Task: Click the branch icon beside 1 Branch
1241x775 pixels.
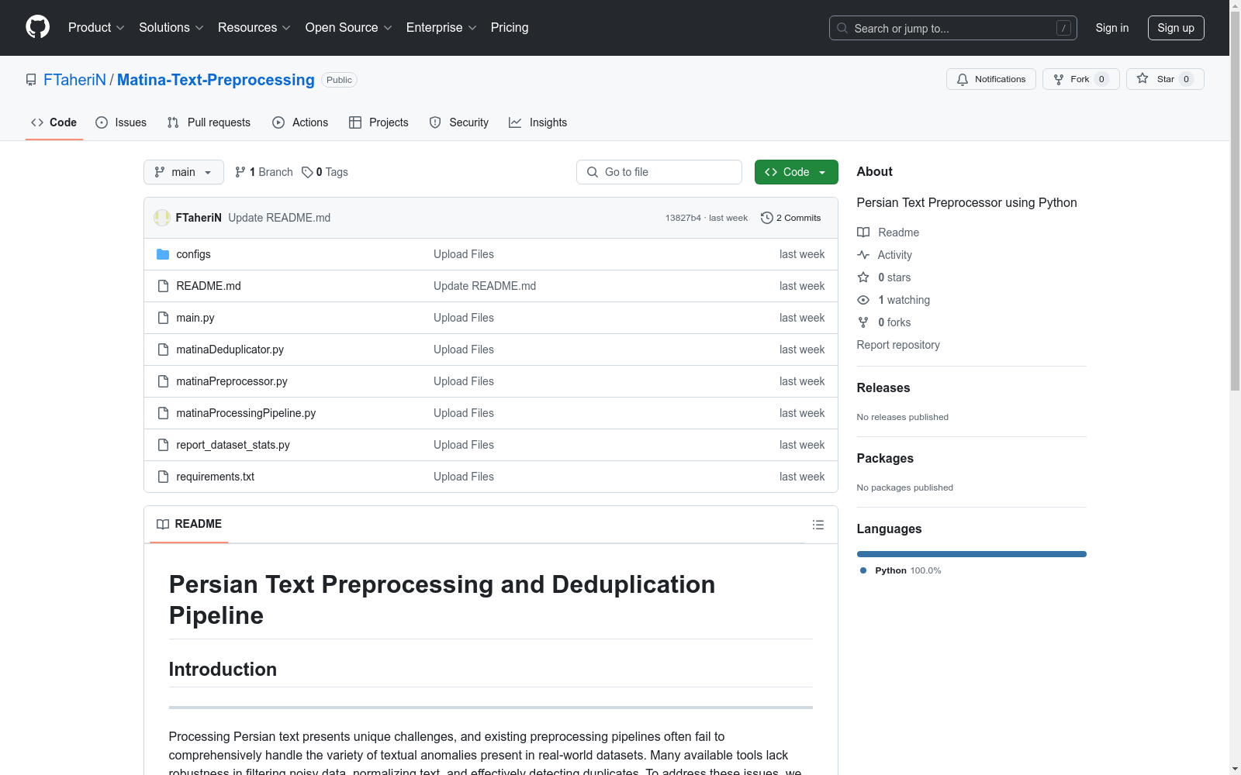Action: 240,172
